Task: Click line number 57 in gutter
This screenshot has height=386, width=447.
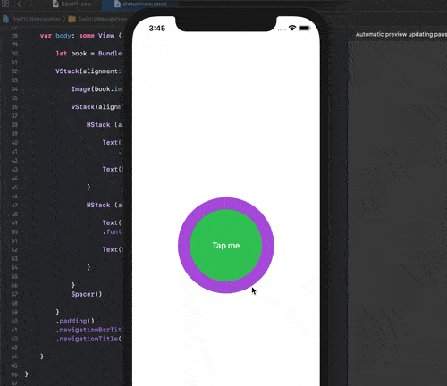Action: click(14, 294)
